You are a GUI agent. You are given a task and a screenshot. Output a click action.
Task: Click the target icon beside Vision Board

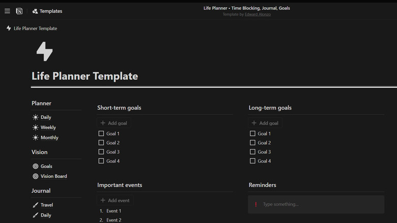(x=36, y=176)
